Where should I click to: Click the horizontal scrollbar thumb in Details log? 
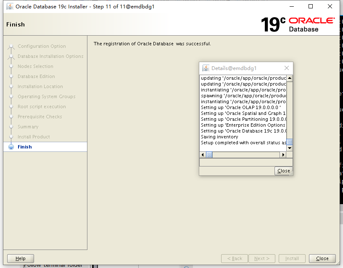pyautogui.click(x=209, y=155)
